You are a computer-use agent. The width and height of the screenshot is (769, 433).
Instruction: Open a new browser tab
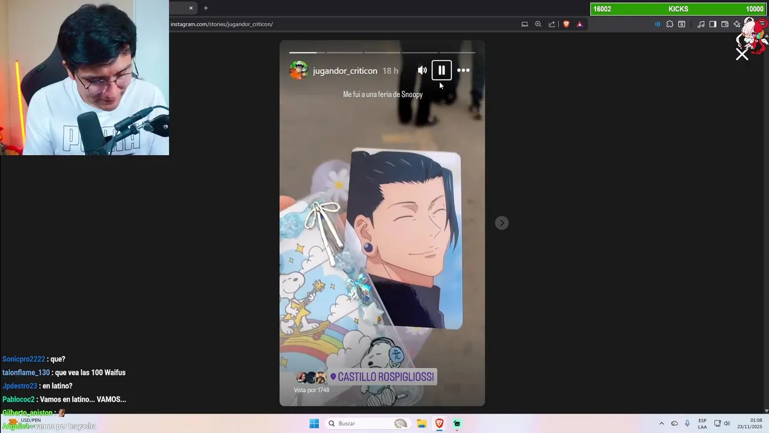click(x=205, y=8)
